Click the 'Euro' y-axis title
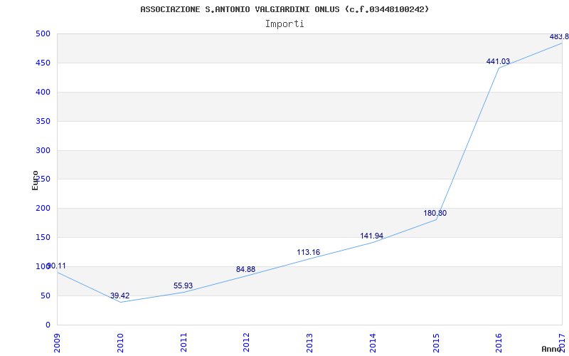The image size is (569, 356). (35, 180)
